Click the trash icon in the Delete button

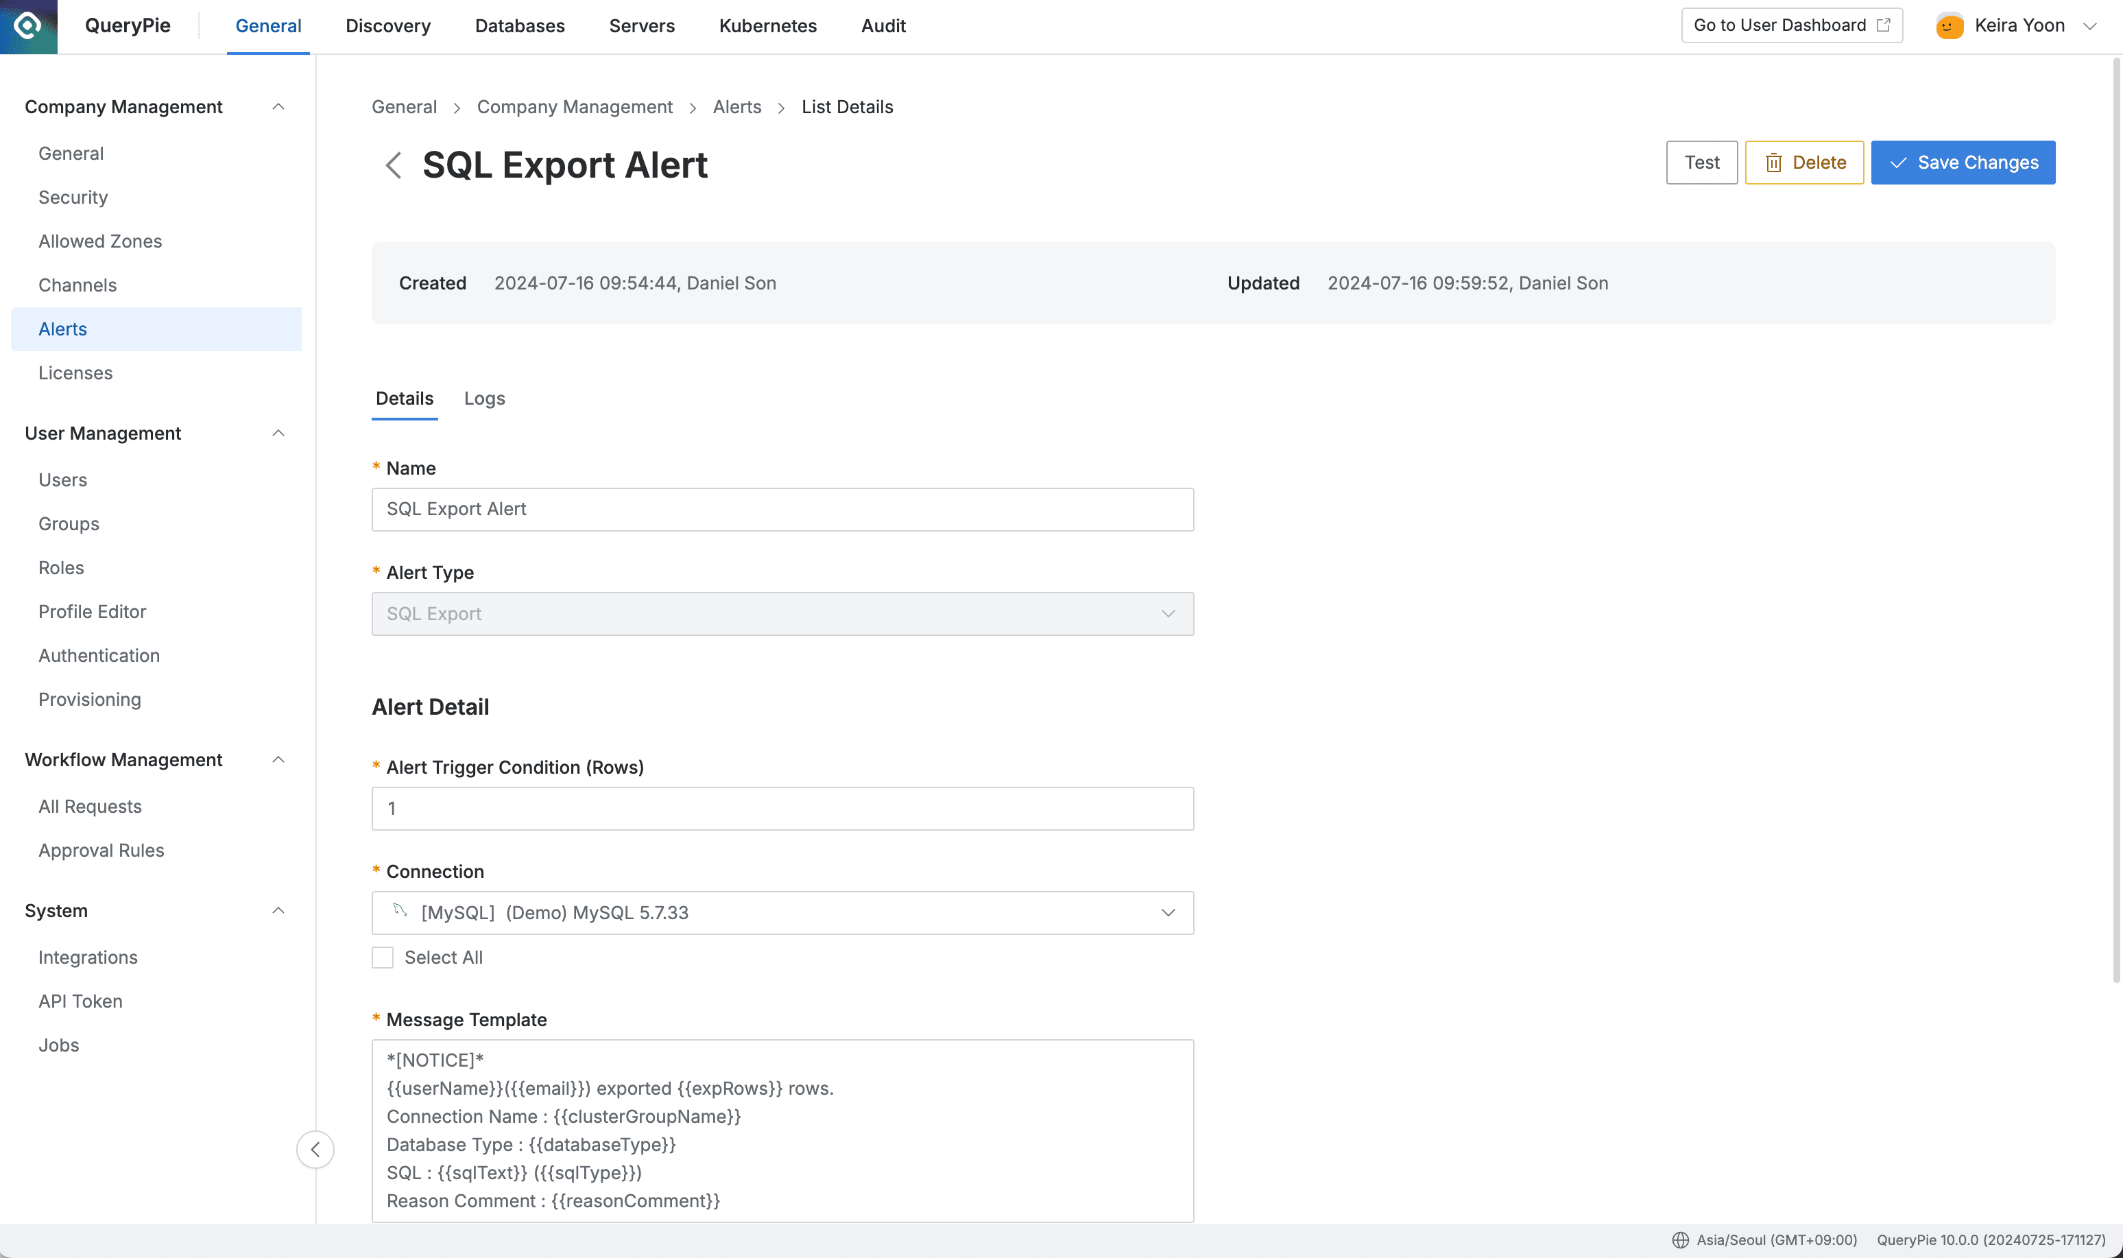point(1775,162)
